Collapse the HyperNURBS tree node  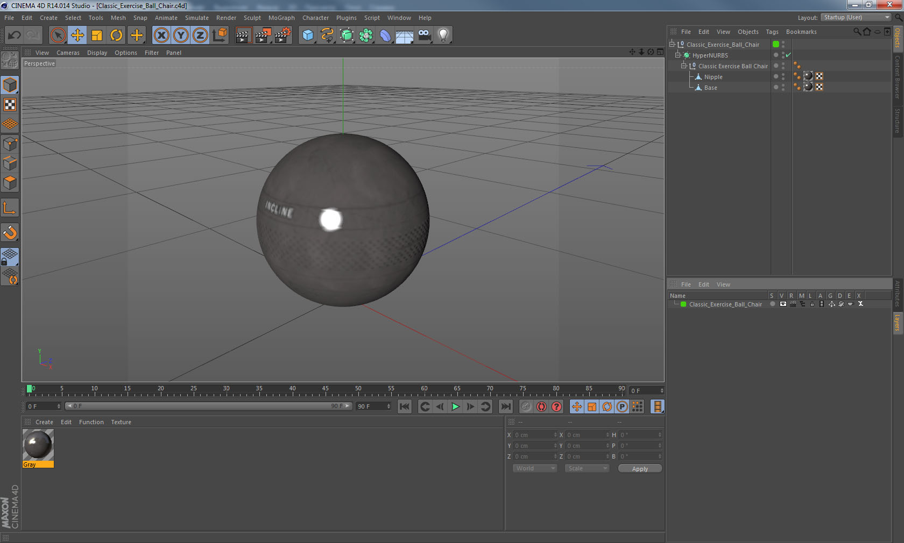coord(678,55)
